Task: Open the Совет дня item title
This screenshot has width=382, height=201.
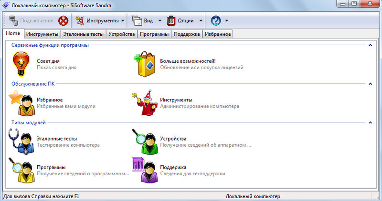Action: click(x=48, y=61)
